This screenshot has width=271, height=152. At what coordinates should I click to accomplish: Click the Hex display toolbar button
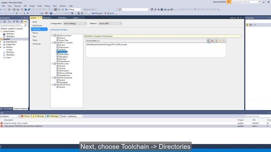coord(42,13)
